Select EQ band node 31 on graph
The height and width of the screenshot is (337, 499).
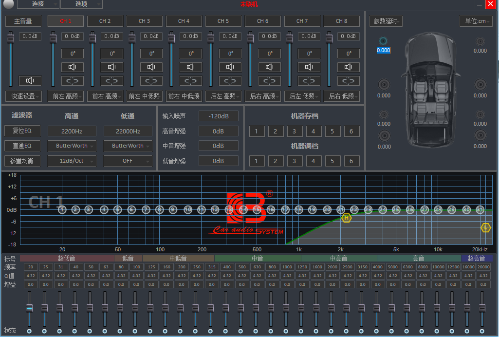tap(480, 210)
